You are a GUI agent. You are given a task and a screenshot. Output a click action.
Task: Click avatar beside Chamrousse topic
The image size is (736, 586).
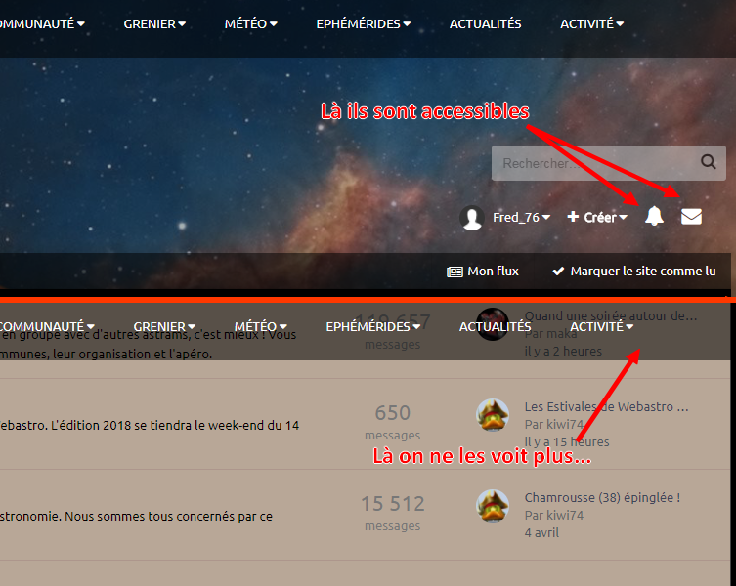point(493,506)
